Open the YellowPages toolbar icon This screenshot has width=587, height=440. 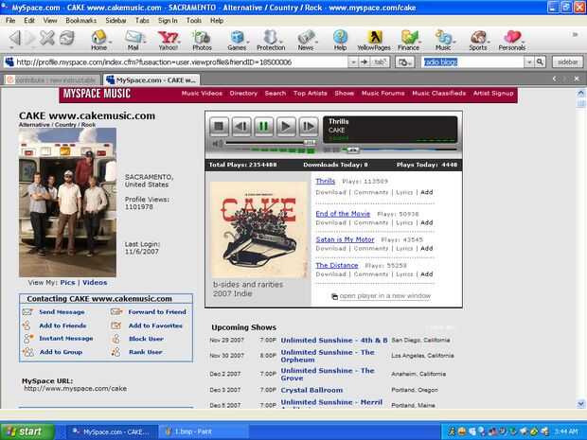pos(374,41)
